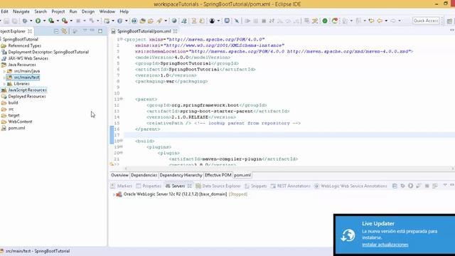Expand the src/main/java tree node
This screenshot has width=455, height=256.
[4, 71]
